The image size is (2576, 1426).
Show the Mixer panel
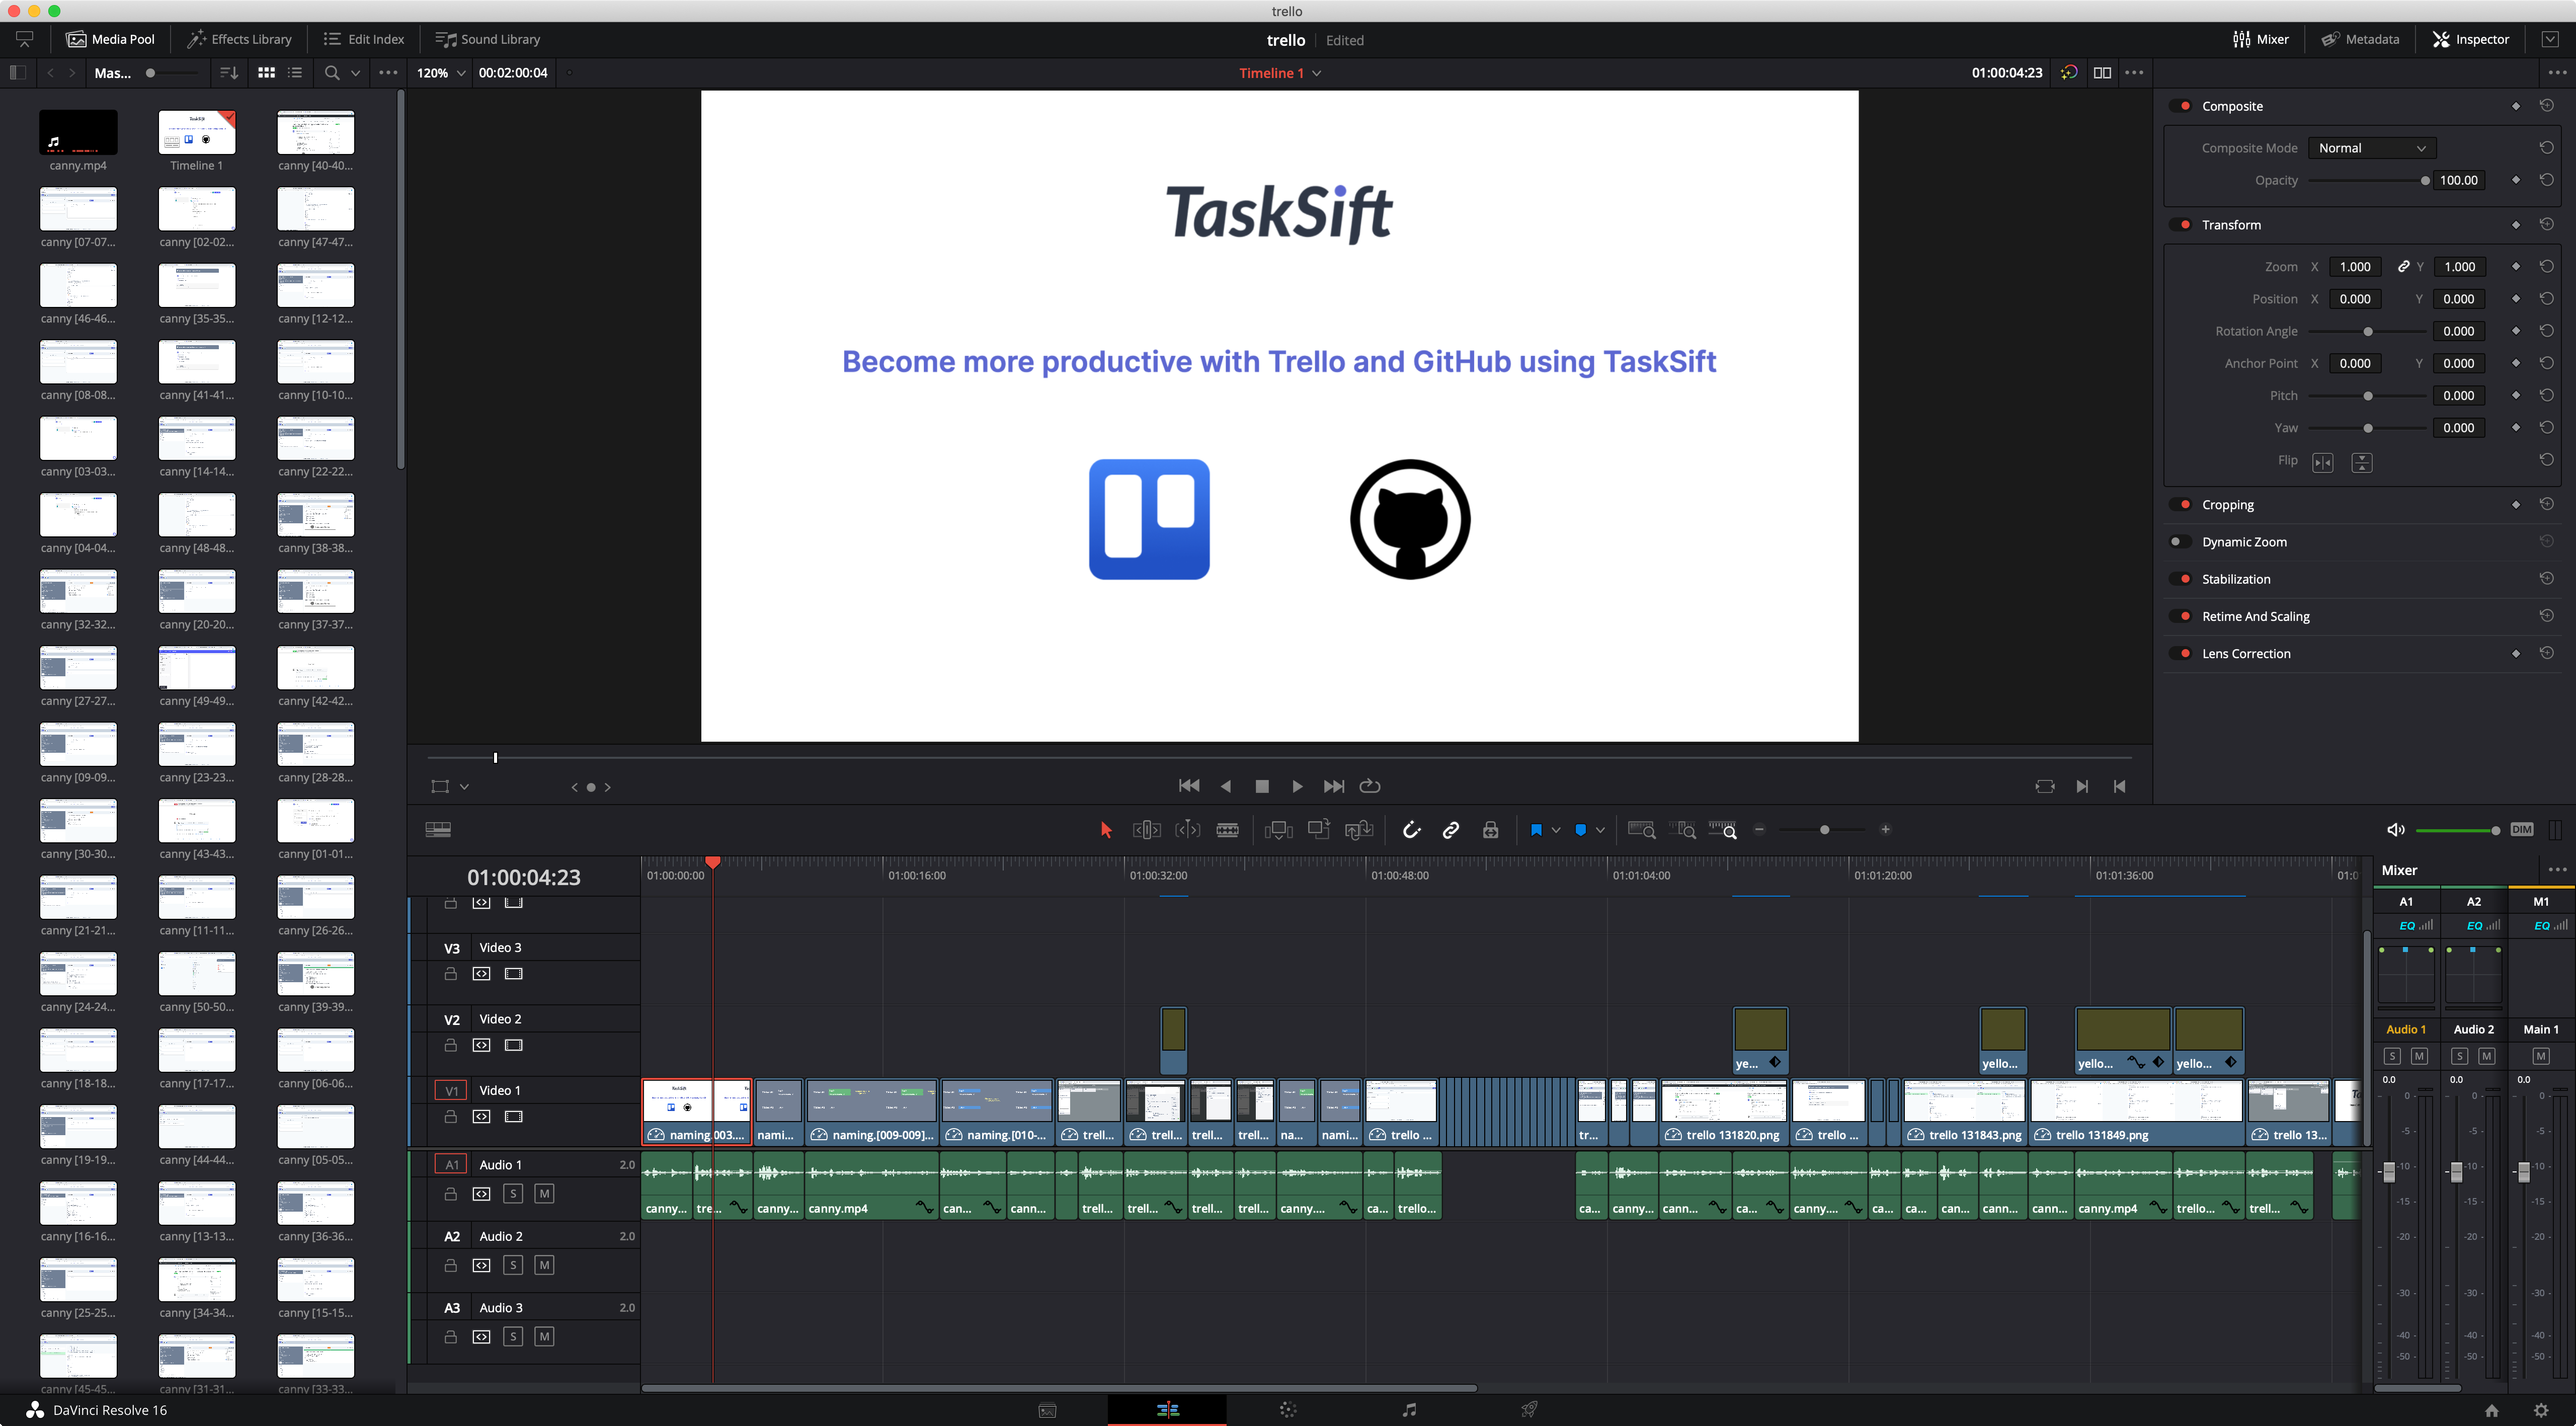pos(2261,39)
